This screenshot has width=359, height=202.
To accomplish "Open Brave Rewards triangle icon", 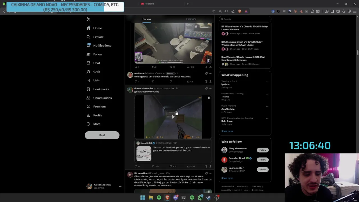I will click(246, 11).
